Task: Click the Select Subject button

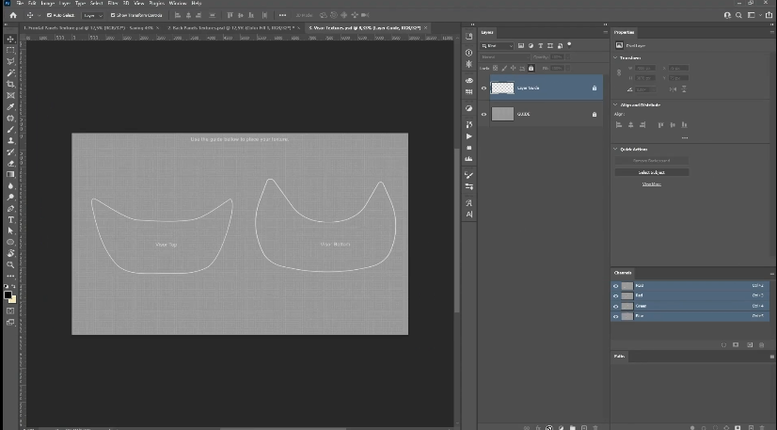Action: [651, 172]
